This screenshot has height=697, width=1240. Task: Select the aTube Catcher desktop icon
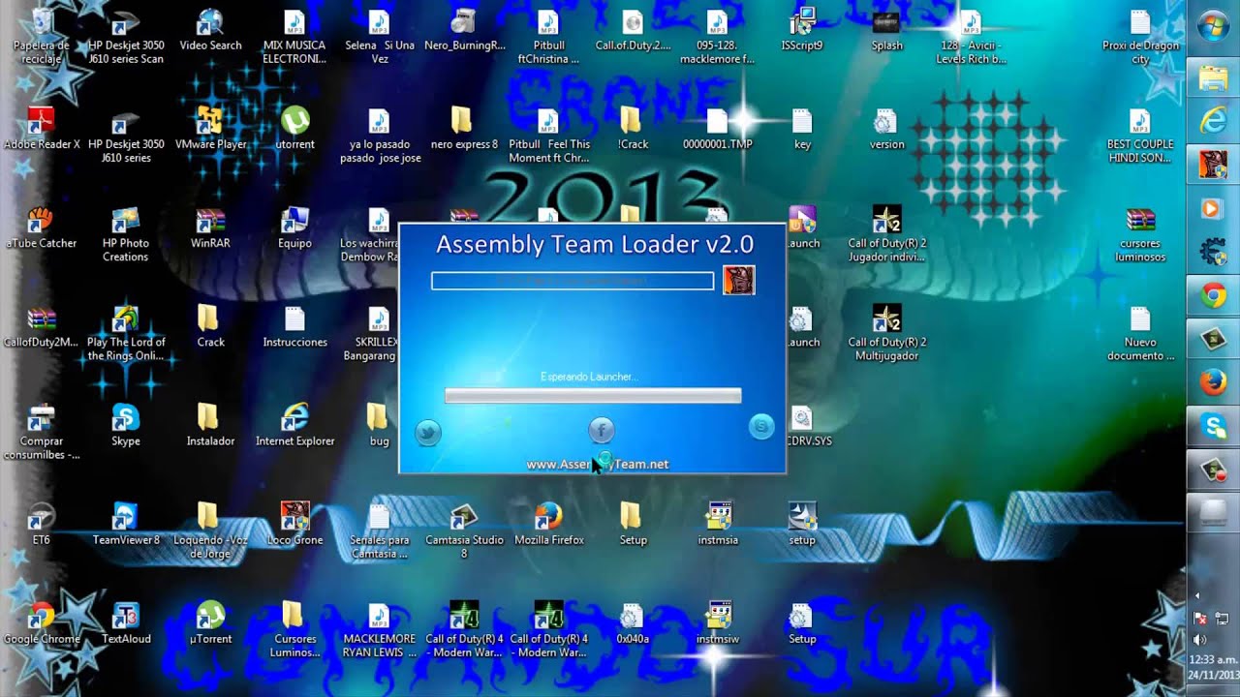click(x=41, y=228)
